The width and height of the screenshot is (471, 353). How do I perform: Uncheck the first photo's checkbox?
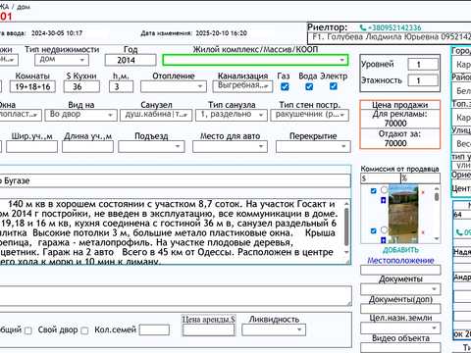pos(374,191)
